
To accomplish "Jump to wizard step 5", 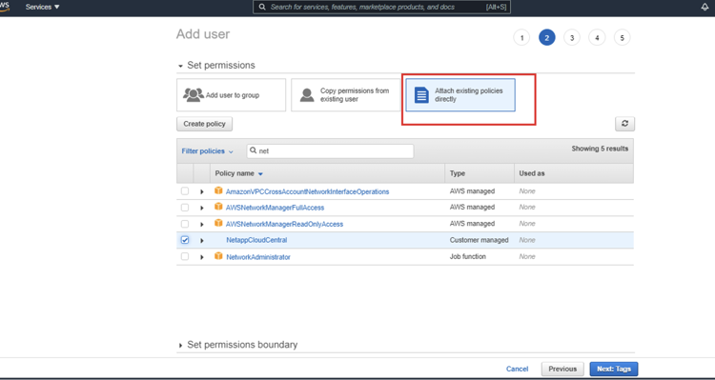I will 622,37.
